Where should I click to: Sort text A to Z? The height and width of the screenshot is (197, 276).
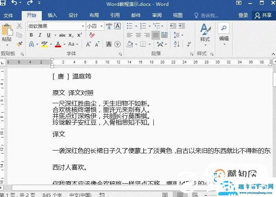177,44
